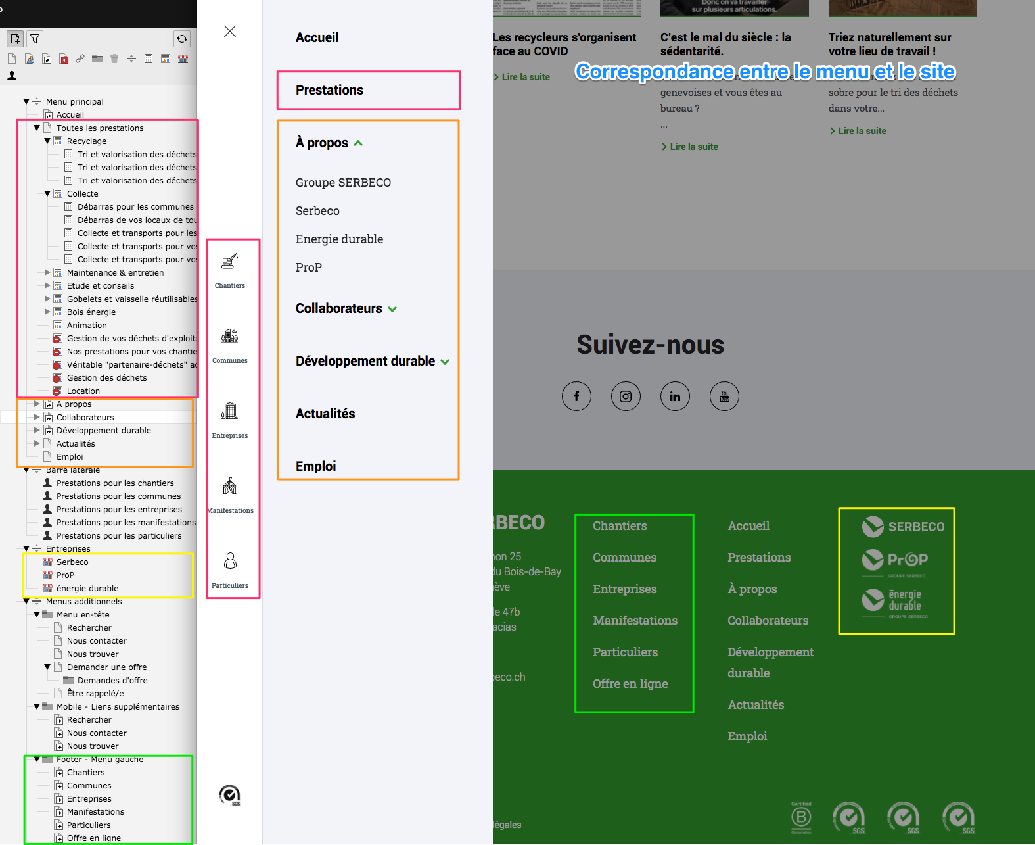Pick the shortcut page type icon
This screenshot has width=1035, height=845.
click(x=47, y=59)
